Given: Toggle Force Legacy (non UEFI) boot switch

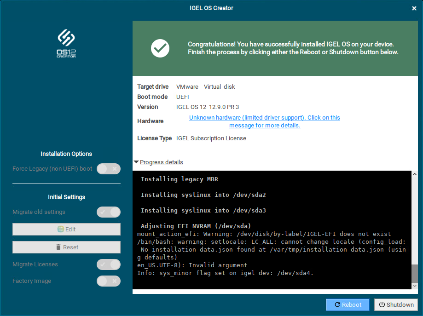Looking at the screenshot, I should point(109,169).
